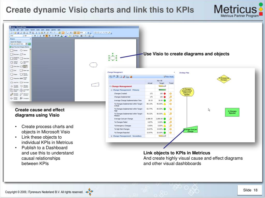265x198 pixels.
Task: Select the diamond shape on Visio canvas
Action: (x=113, y=58)
